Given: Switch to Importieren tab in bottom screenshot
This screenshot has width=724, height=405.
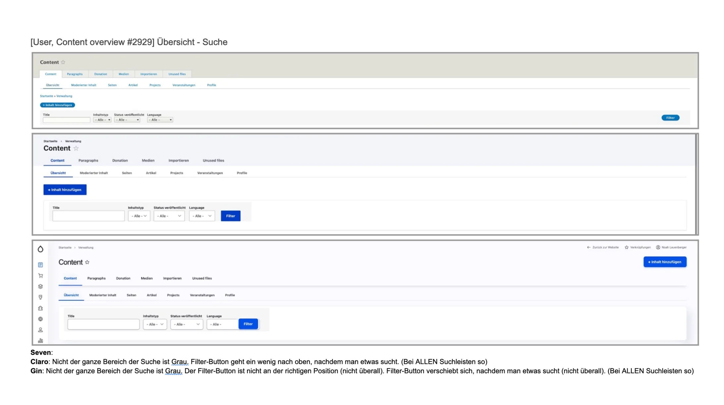Looking at the screenshot, I should [x=172, y=278].
